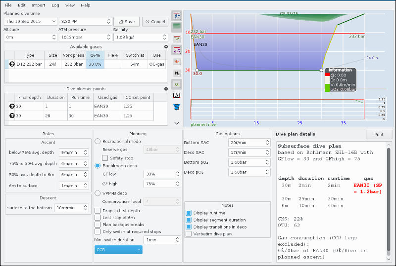Toggle the O2 partial pressure graph

[x=177, y=84]
